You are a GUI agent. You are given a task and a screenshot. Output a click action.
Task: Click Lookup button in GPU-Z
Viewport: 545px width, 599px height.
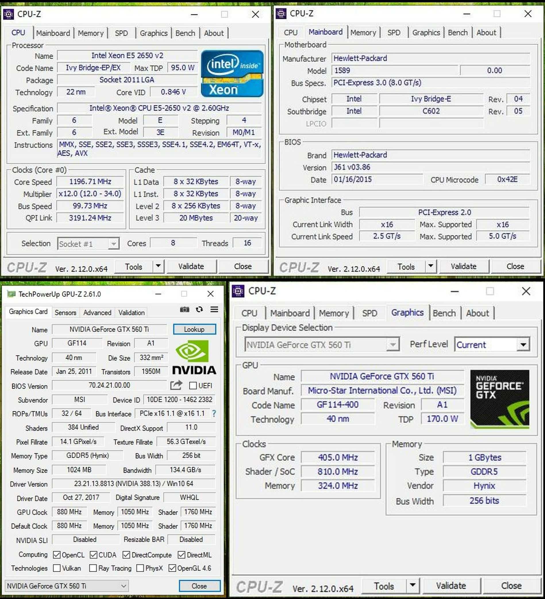[194, 329]
